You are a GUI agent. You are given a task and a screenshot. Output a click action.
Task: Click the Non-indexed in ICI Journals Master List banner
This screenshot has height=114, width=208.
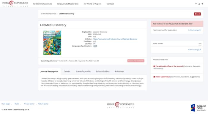177,24
